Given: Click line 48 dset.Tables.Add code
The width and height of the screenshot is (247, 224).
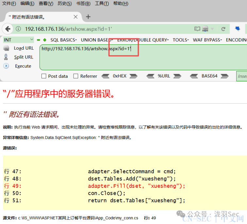Looking at the screenshot, I should pos(132,179).
